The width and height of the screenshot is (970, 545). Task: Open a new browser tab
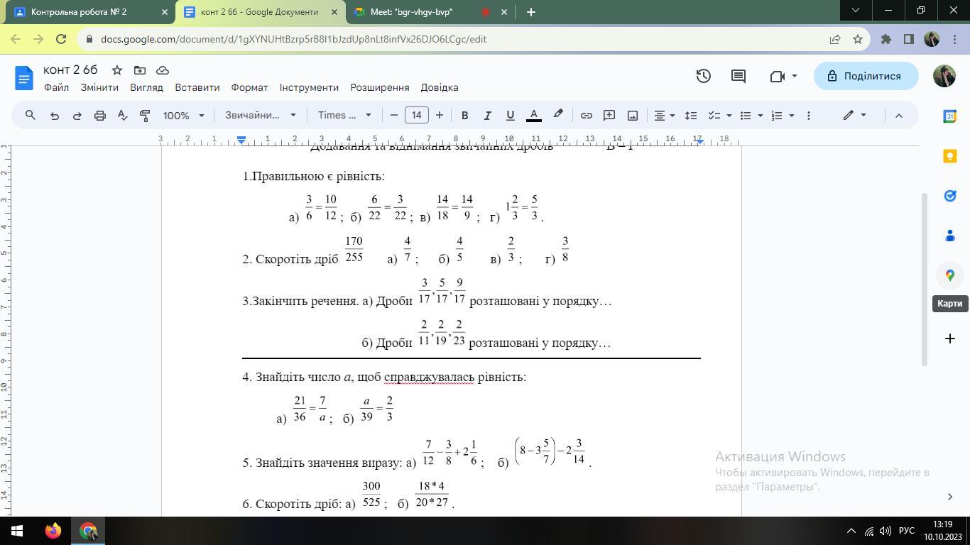[x=530, y=12]
